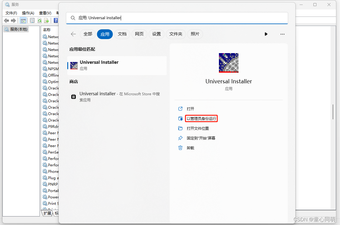Open the Universal Installer best-match result
This screenshot has height=225, width=340.
click(117, 65)
